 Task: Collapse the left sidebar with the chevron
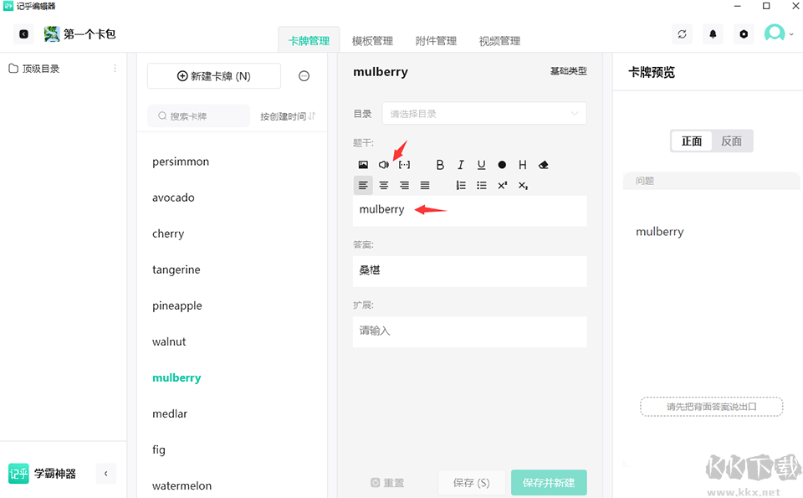click(106, 474)
